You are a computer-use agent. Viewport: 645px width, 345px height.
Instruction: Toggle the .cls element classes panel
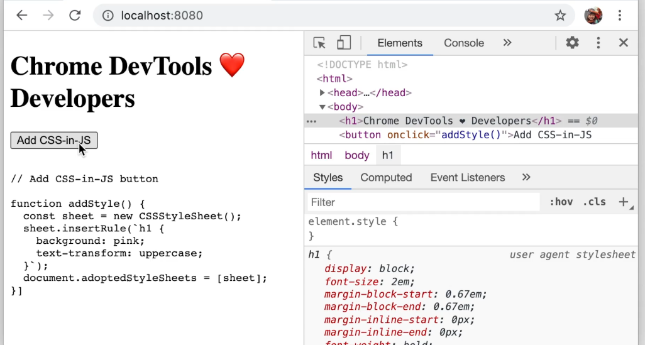click(x=594, y=202)
